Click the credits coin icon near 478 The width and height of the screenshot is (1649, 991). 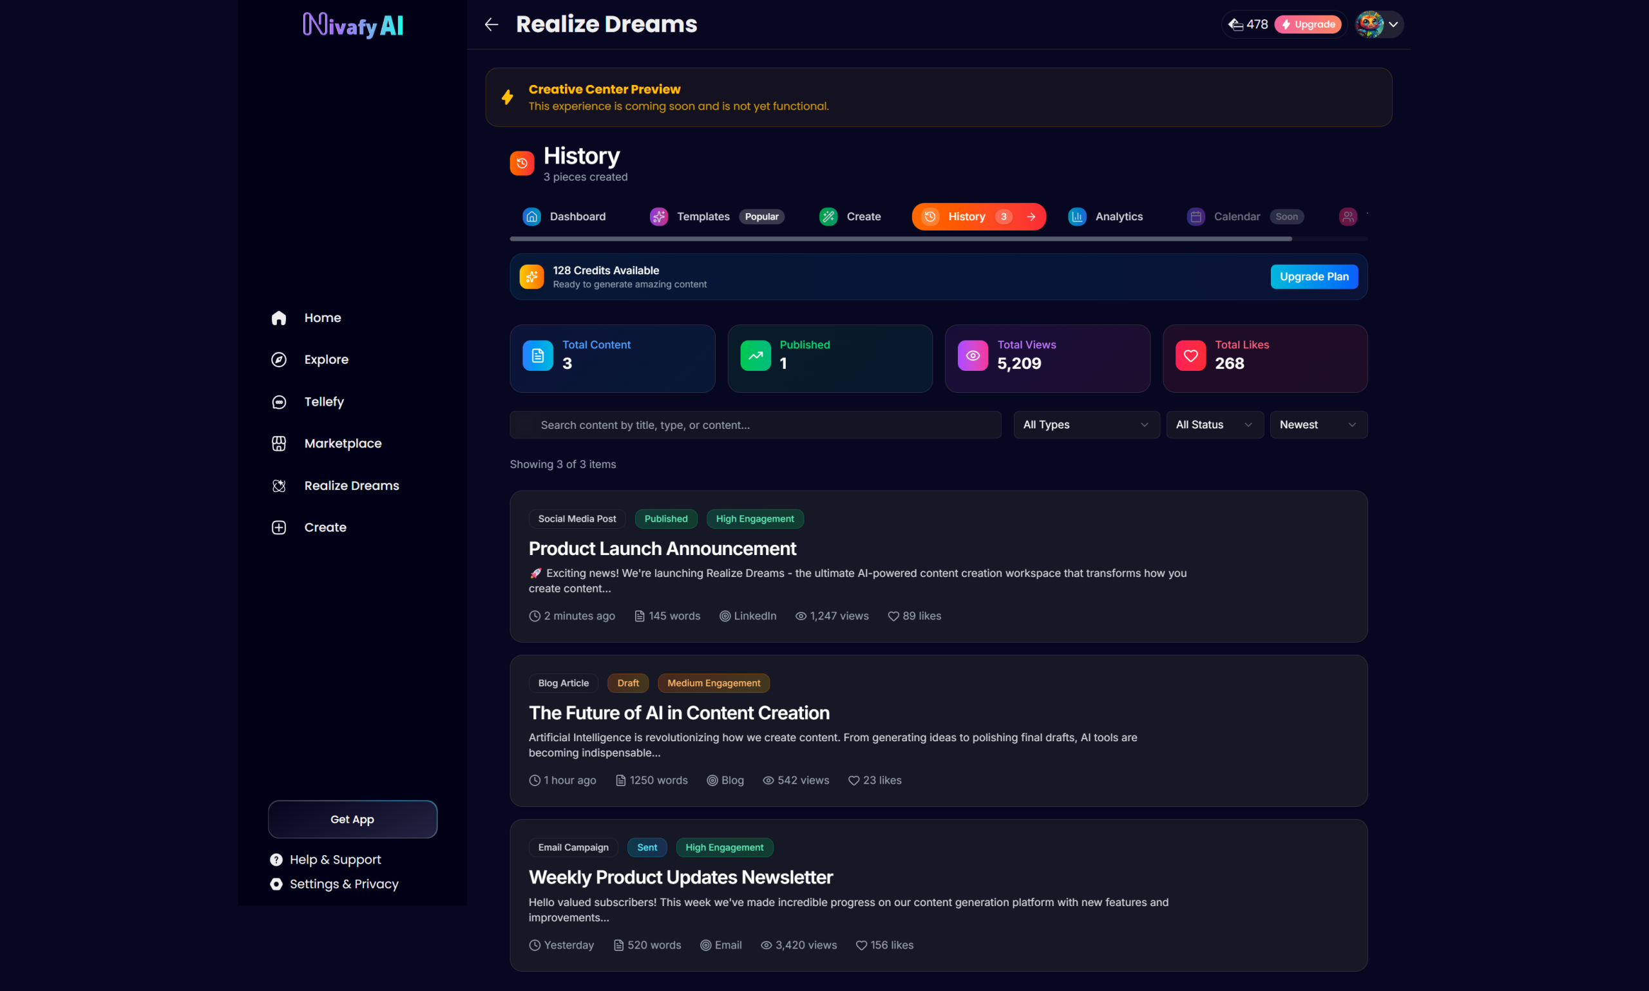tap(1235, 24)
